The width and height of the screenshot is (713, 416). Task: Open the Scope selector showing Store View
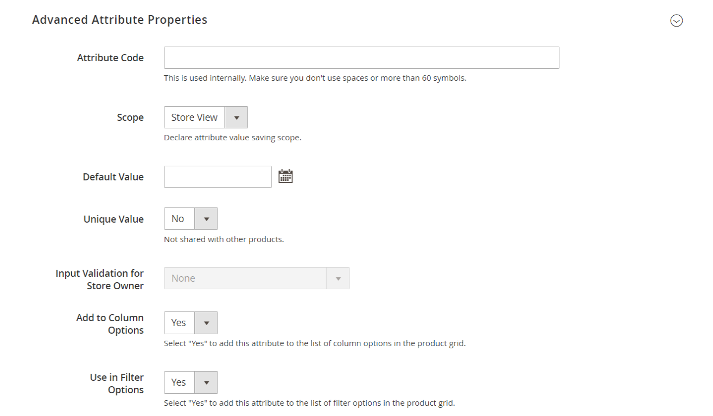click(194, 117)
